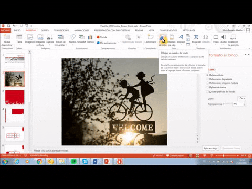The height and width of the screenshot is (189, 252).
Task: Click the zoom slider in status bar
Action: [x=227, y=155]
